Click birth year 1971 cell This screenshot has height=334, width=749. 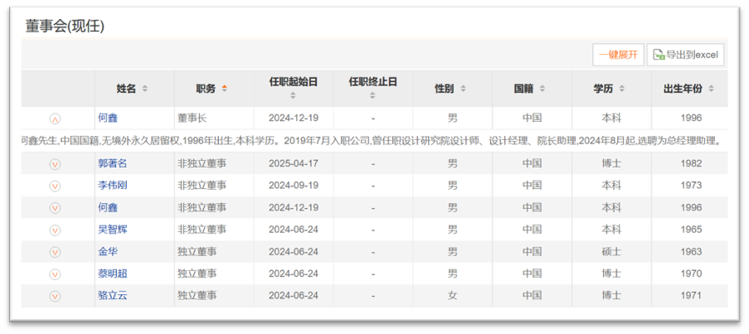(x=691, y=295)
